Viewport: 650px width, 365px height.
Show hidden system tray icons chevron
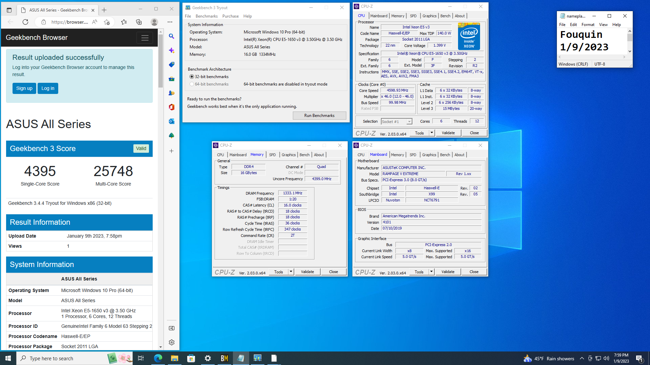point(582,359)
